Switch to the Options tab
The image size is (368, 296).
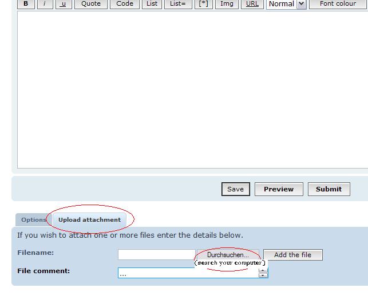tap(34, 220)
